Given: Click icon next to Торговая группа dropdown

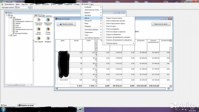Looking at the screenshot, I should pyautogui.click(x=31, y=7).
